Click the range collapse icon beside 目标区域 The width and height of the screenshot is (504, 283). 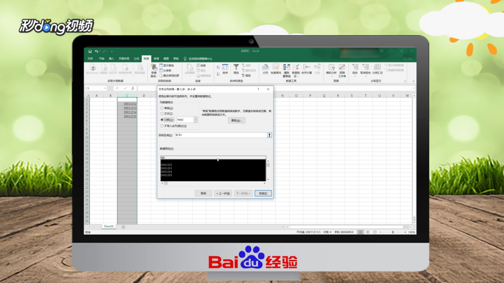(270, 135)
